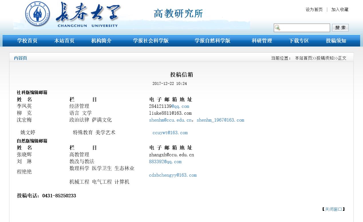The height and width of the screenshot is (222, 363).
Task: Click 投稿须知 in the navigation bar
Action: tap(336, 41)
